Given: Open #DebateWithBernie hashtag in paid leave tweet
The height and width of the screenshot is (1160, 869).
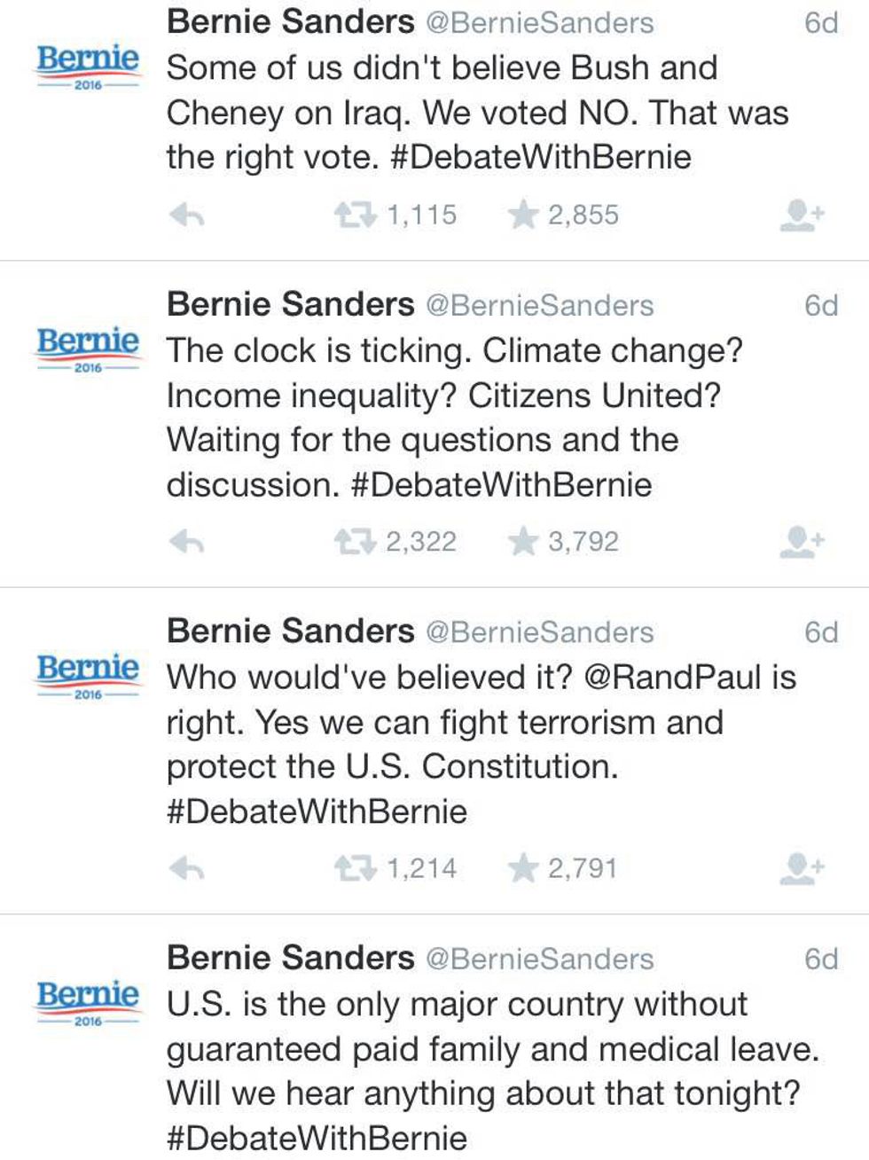Looking at the screenshot, I should (x=317, y=1139).
